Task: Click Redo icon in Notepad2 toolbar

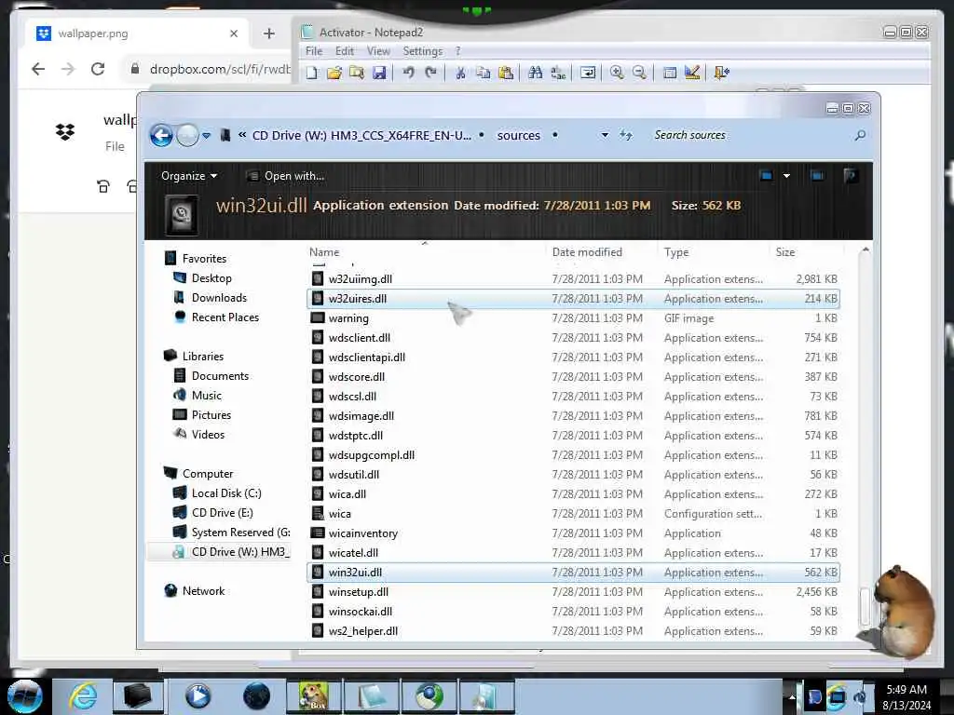Action: (x=430, y=73)
